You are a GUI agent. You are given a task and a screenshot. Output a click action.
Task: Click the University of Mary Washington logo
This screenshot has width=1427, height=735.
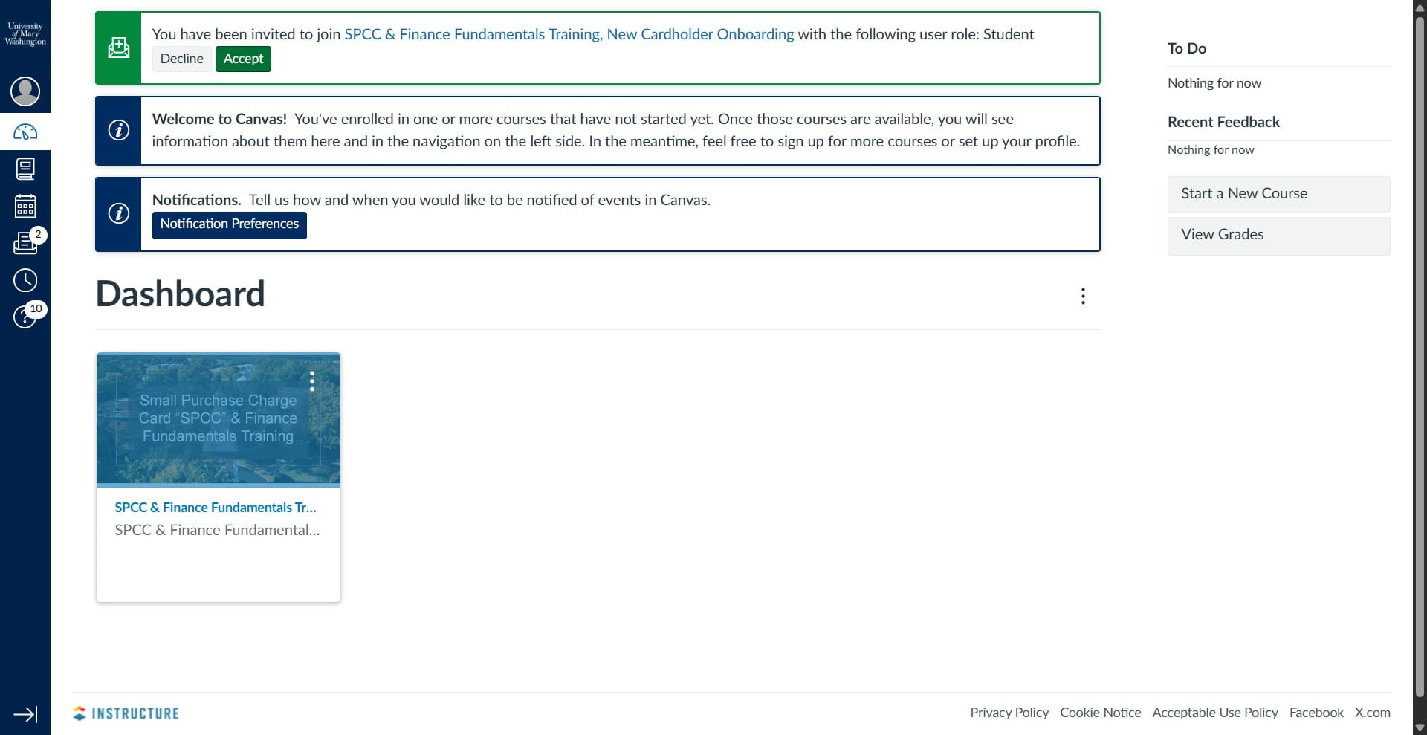pyautogui.click(x=25, y=32)
